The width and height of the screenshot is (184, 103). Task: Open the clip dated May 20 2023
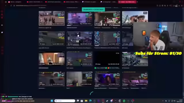point(79,18)
